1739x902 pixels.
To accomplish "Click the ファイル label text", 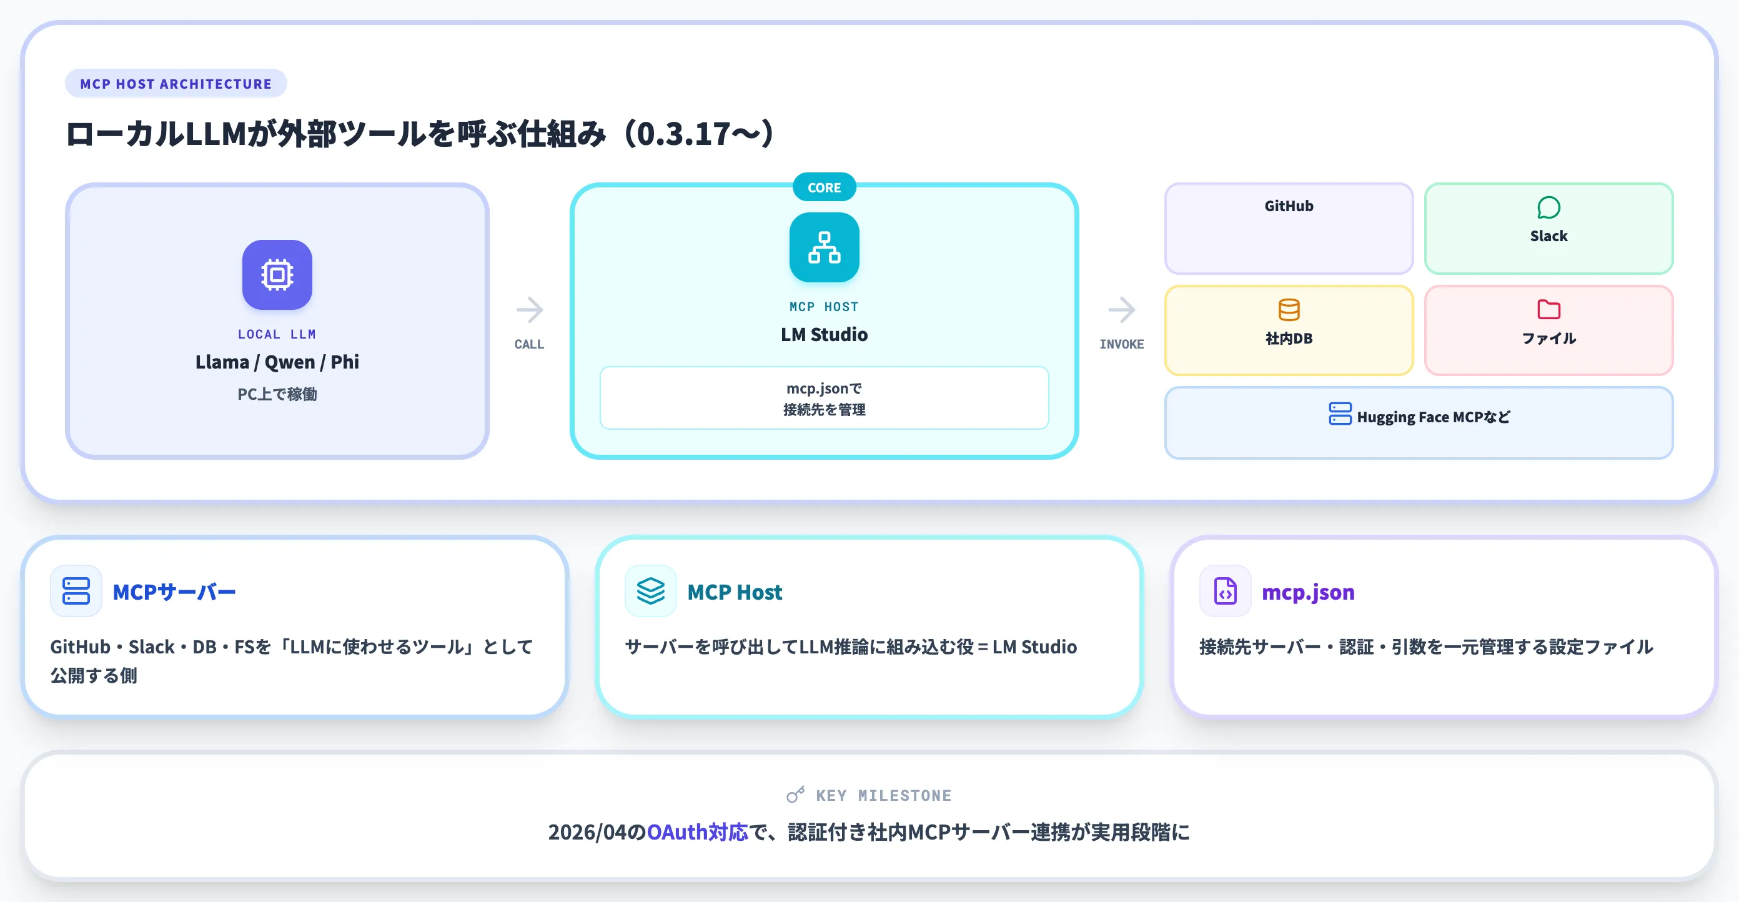I will point(1548,339).
